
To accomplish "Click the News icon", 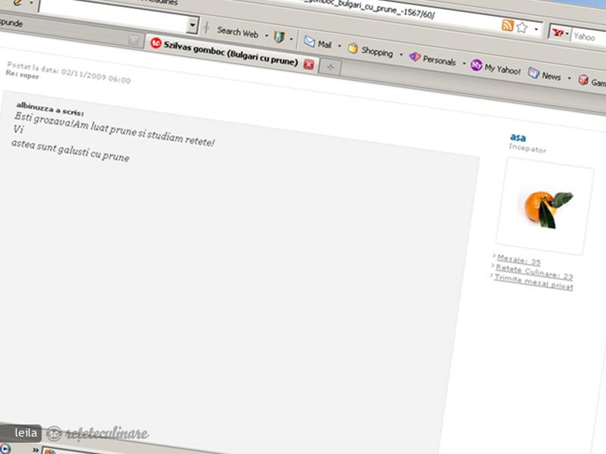I will pyautogui.click(x=533, y=73).
